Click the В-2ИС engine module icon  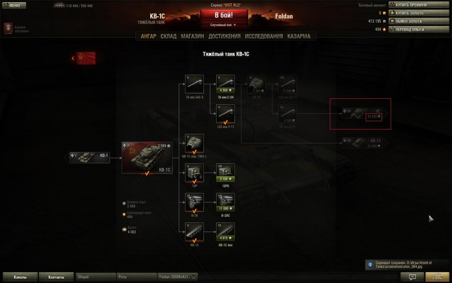226,203
